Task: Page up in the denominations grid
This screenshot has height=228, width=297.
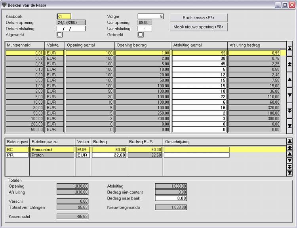Action: pos(289,64)
